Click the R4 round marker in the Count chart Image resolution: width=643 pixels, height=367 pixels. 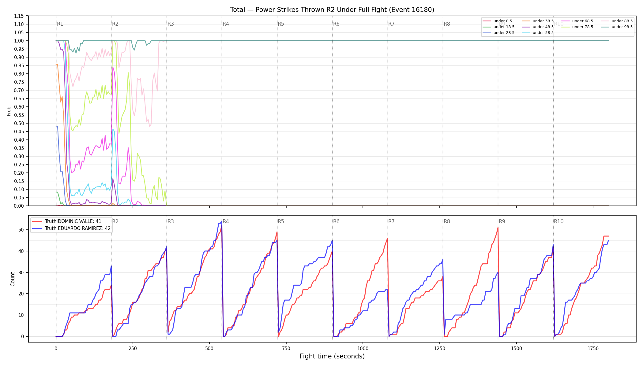pyautogui.click(x=226, y=221)
